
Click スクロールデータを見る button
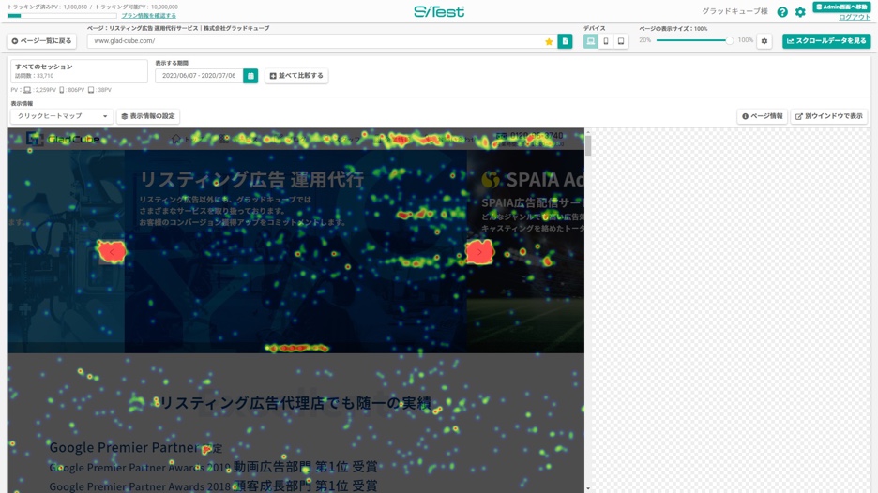[826, 41]
